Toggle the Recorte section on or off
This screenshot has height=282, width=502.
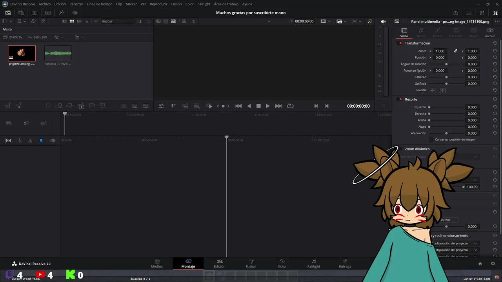[x=400, y=99]
